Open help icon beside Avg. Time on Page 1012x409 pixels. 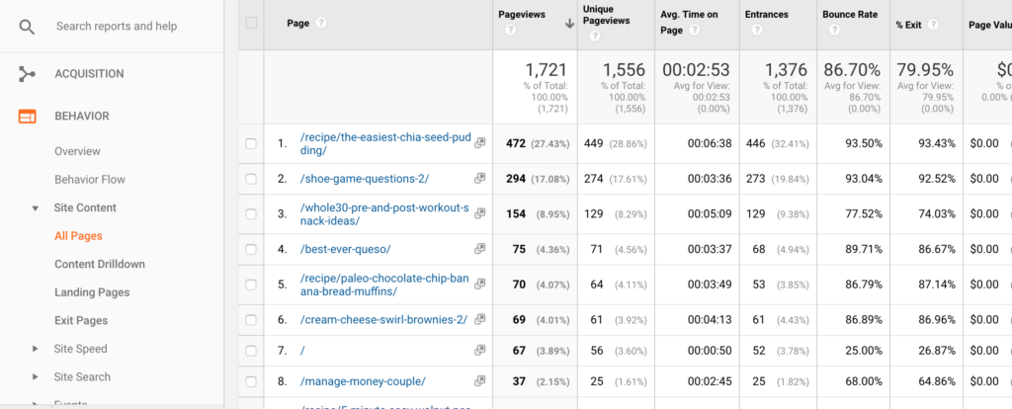click(x=694, y=30)
